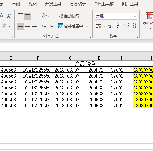Click first 2018.03.07 date cell
The image size is (153, 151).
click(x=71, y=69)
